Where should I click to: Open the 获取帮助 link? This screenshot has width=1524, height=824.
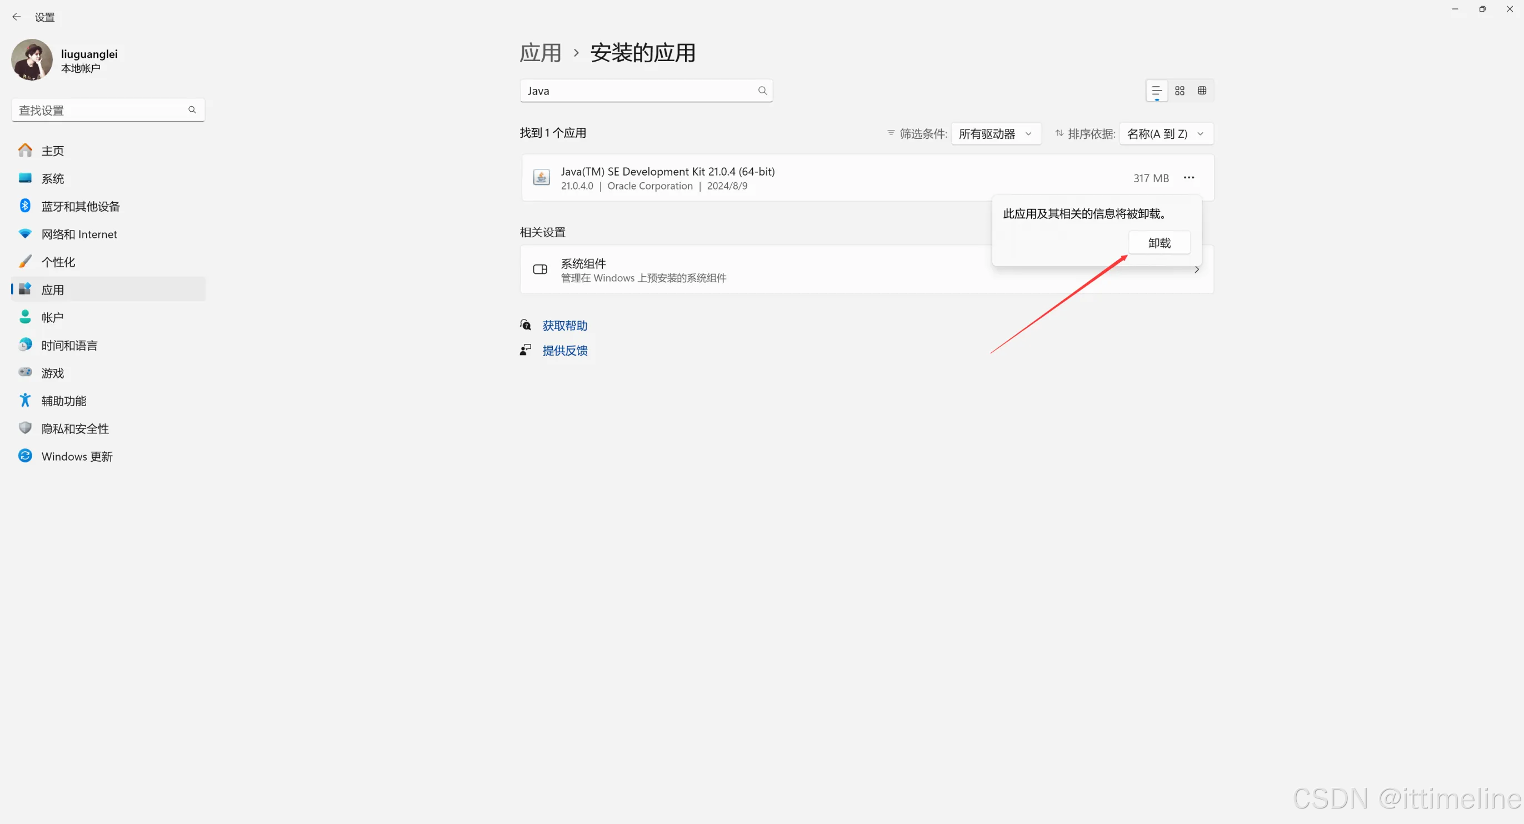pos(564,326)
